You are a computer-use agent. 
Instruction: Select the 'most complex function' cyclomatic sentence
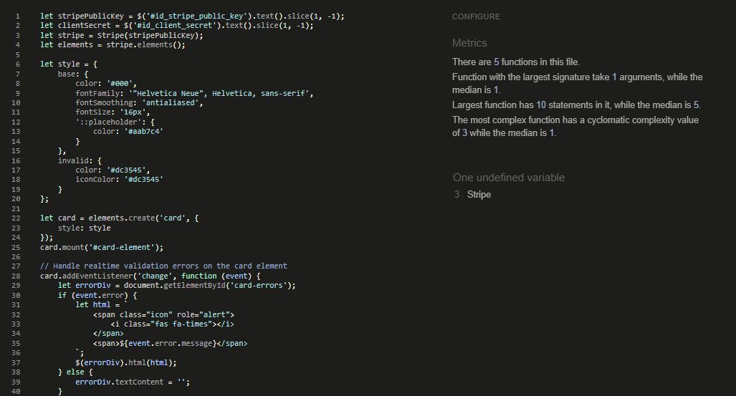575,126
